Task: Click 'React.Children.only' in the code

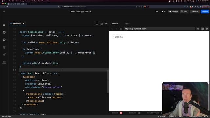Action: [x=52, y=42]
